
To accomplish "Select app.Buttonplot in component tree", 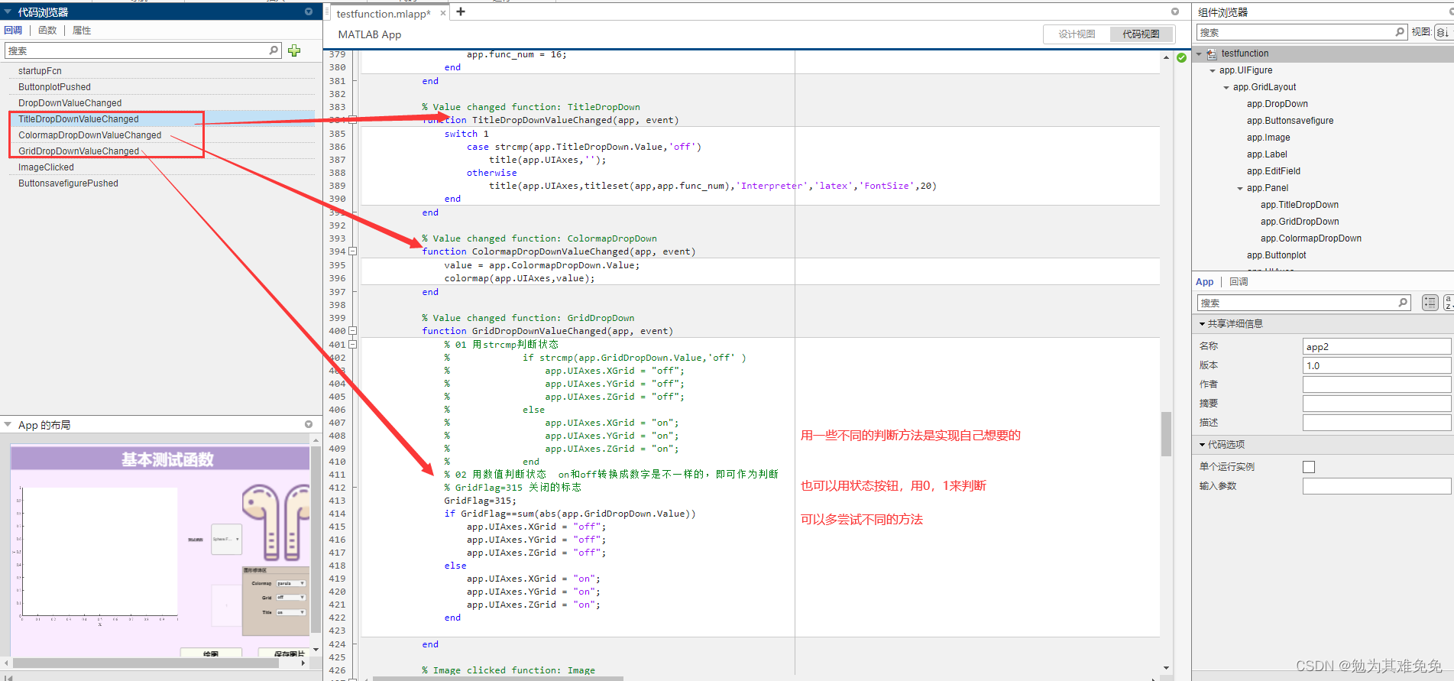I will pos(1276,255).
